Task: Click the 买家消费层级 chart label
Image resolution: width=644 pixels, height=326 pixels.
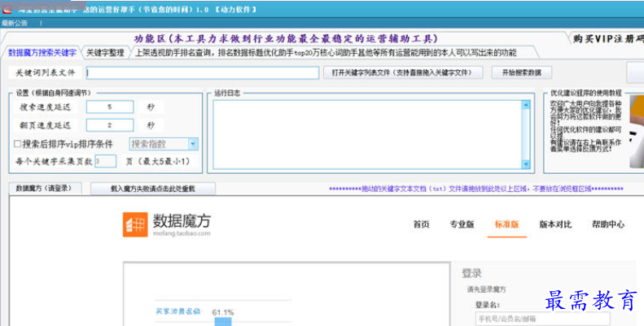Action: tap(177, 311)
